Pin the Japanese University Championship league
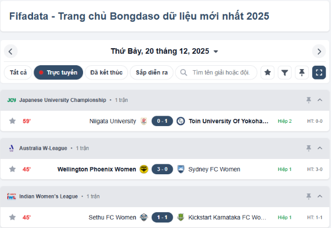The image size is (331, 228). pos(308,100)
